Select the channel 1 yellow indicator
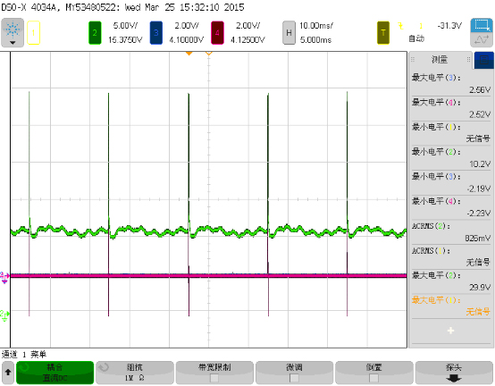Screen dimensions: 495x386 (33, 32)
